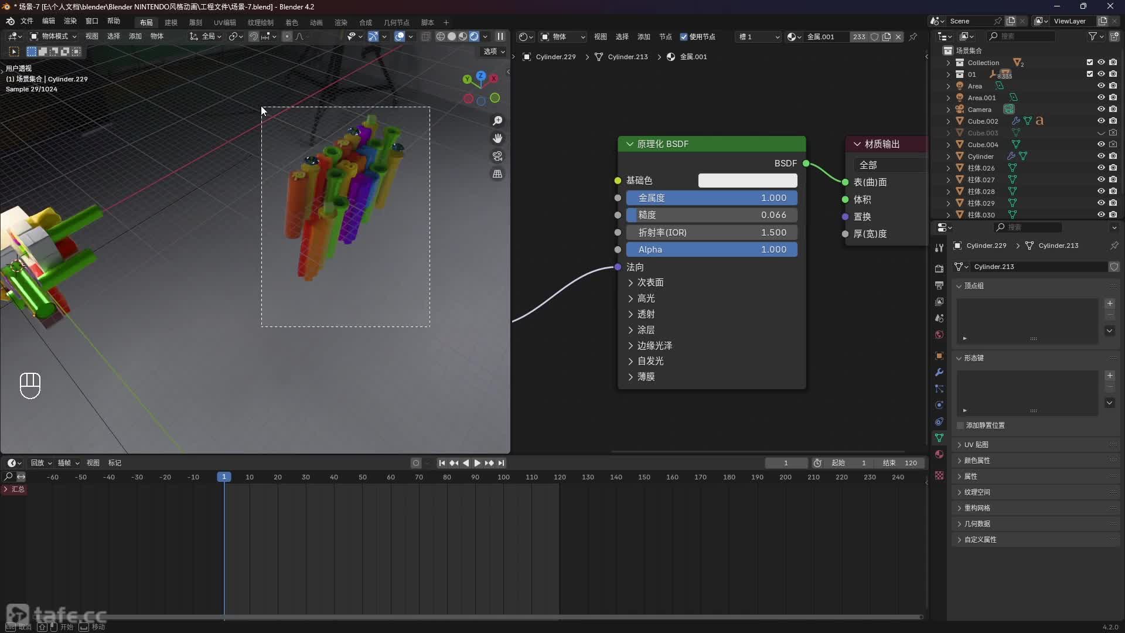The height and width of the screenshot is (633, 1125).
Task: Open the Edit menu in top bar
Action: [x=49, y=21]
